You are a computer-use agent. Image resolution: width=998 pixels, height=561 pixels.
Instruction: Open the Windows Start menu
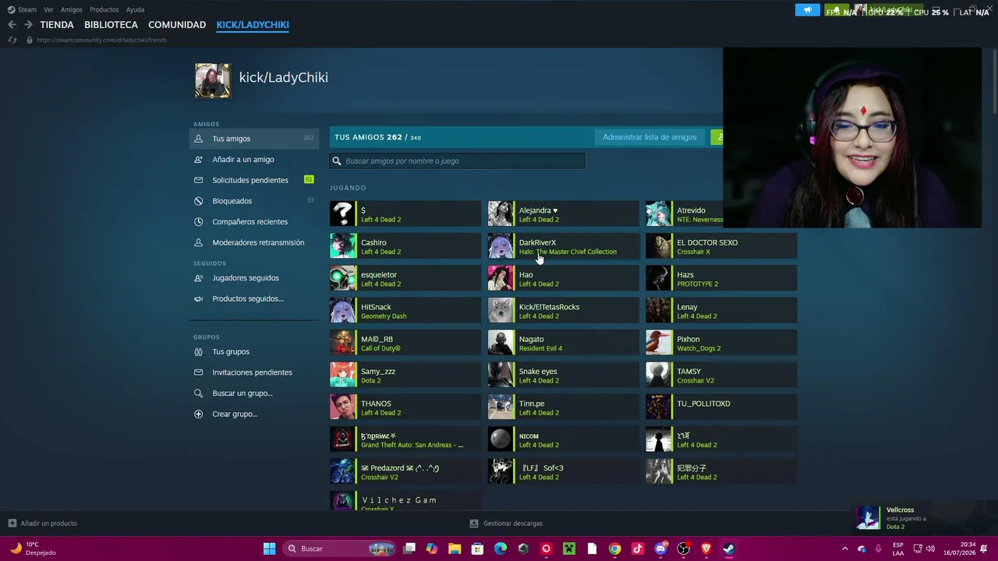pos(269,549)
